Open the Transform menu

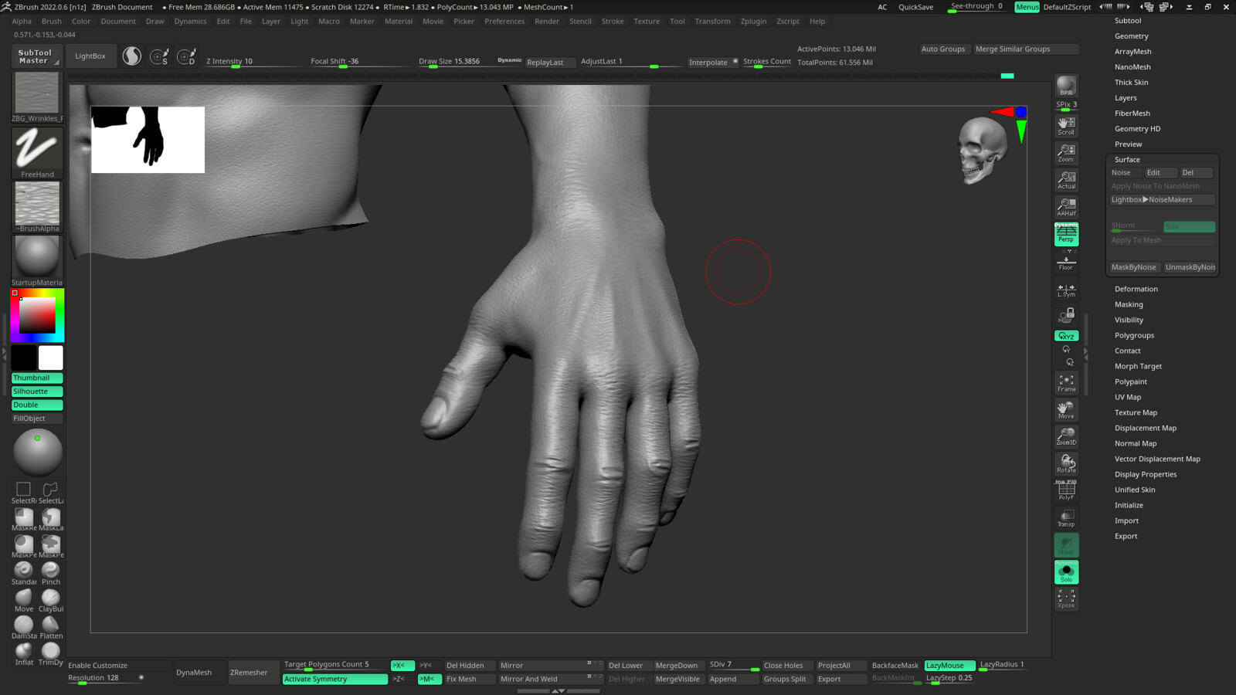pos(712,22)
